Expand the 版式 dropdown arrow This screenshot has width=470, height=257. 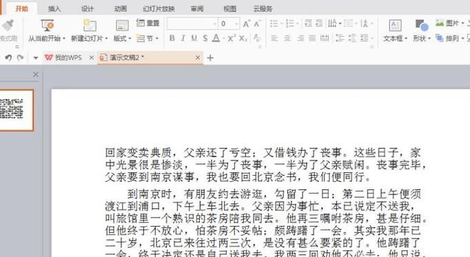click(x=130, y=39)
